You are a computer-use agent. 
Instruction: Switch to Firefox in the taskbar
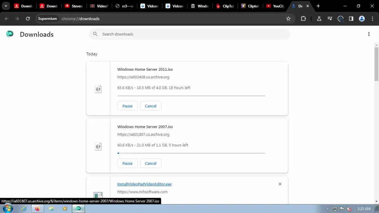coord(38,209)
